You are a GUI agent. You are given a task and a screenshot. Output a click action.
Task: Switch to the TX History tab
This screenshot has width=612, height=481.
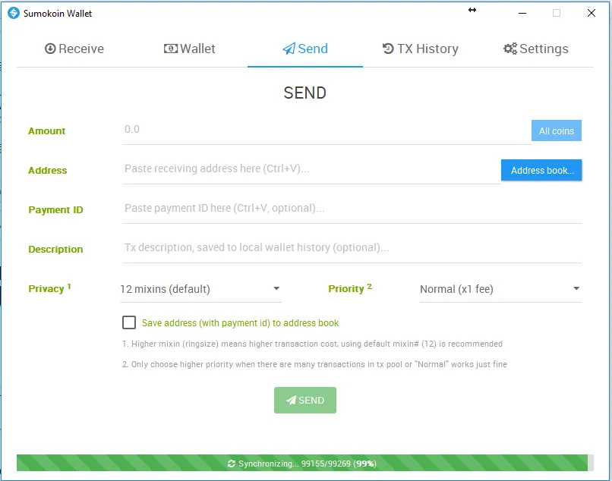(x=421, y=49)
